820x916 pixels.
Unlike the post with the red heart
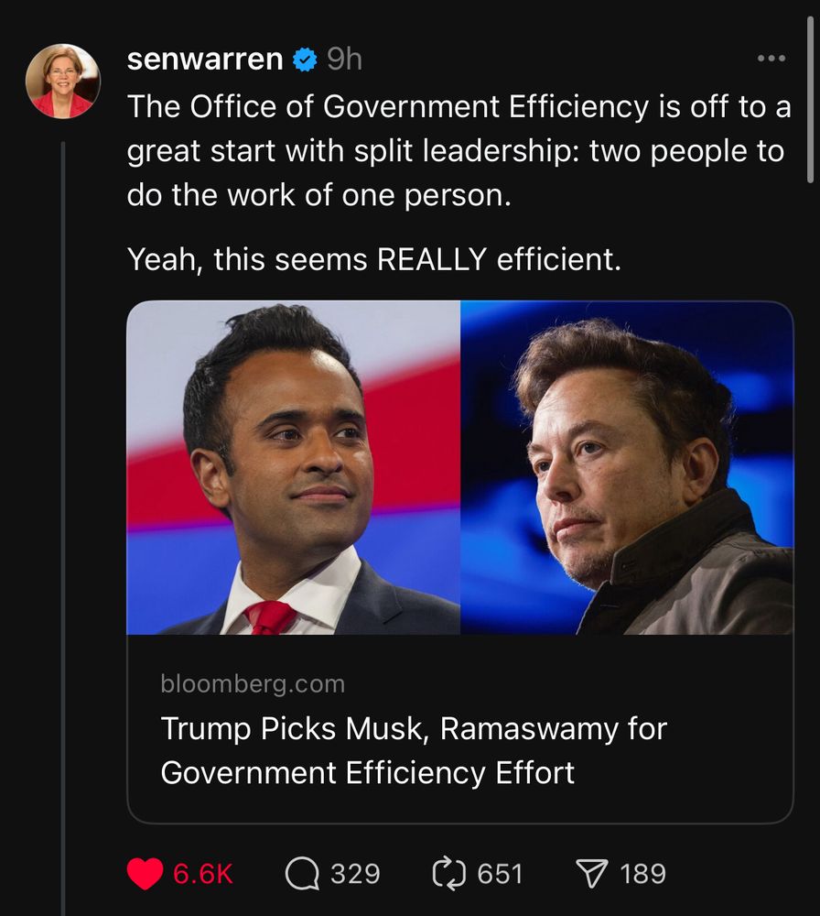(145, 874)
